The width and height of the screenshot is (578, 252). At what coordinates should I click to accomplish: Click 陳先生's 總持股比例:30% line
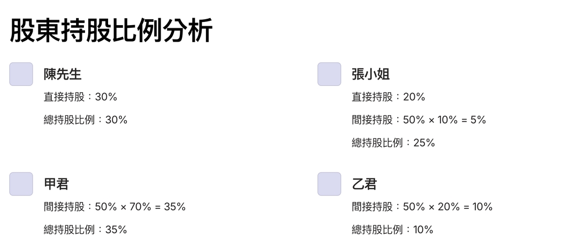(x=86, y=120)
